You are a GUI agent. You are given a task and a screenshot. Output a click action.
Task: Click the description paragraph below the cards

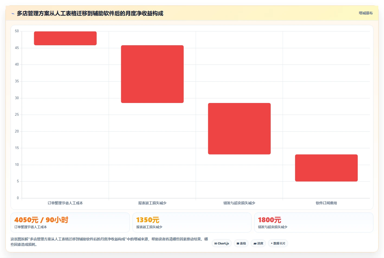pos(109,242)
